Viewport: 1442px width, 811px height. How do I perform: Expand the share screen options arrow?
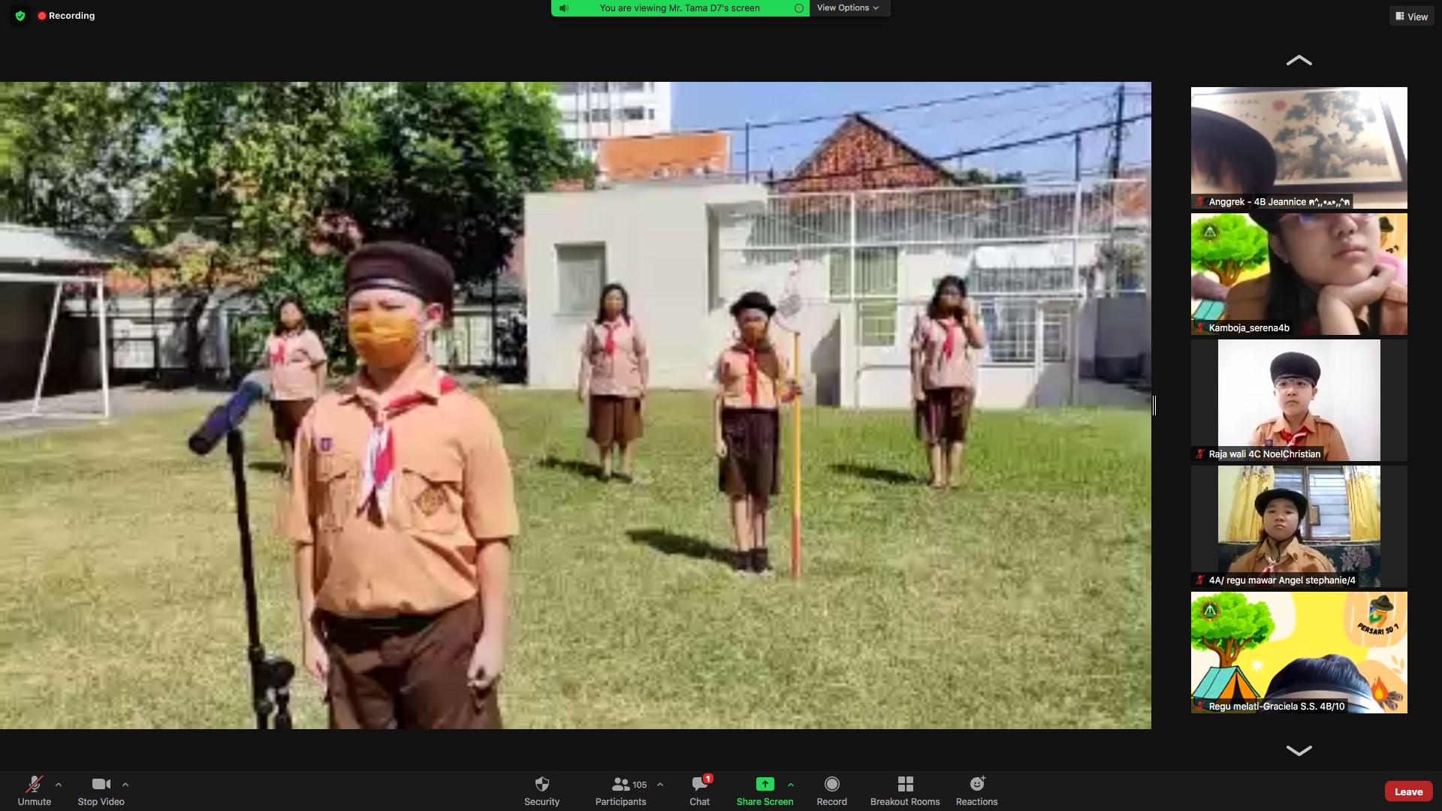click(x=791, y=785)
